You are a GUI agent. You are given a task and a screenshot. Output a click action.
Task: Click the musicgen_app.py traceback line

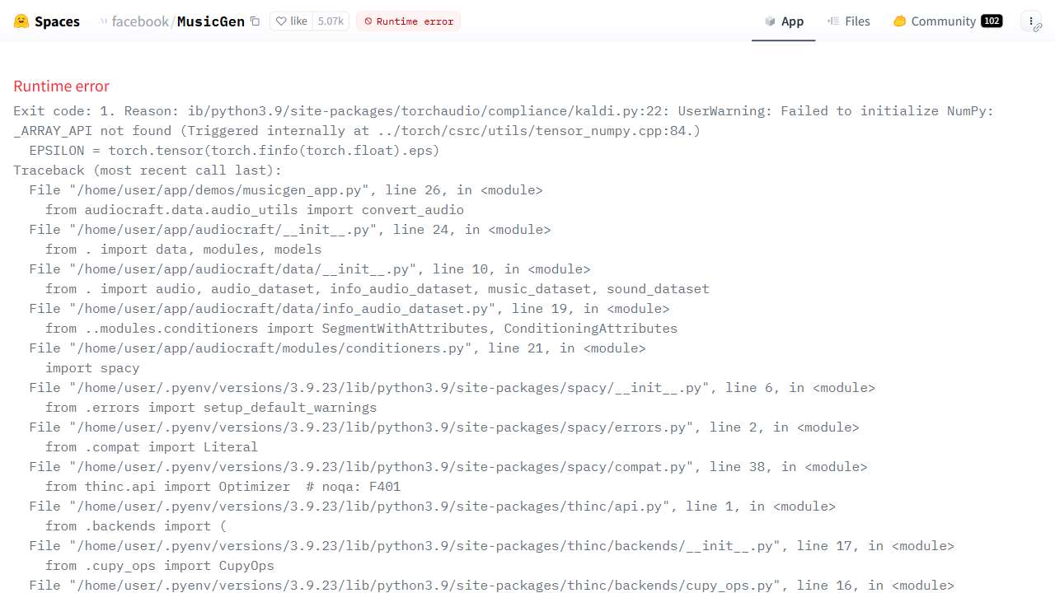tap(286, 190)
